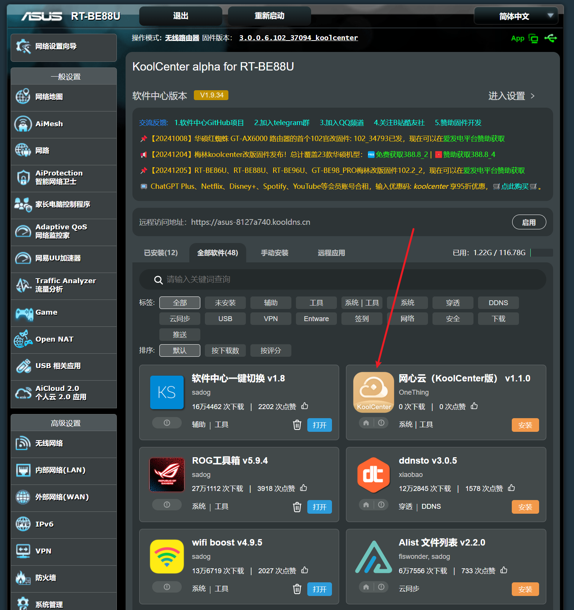Sort by 按下载数
This screenshot has height=610, width=574.
(x=225, y=351)
